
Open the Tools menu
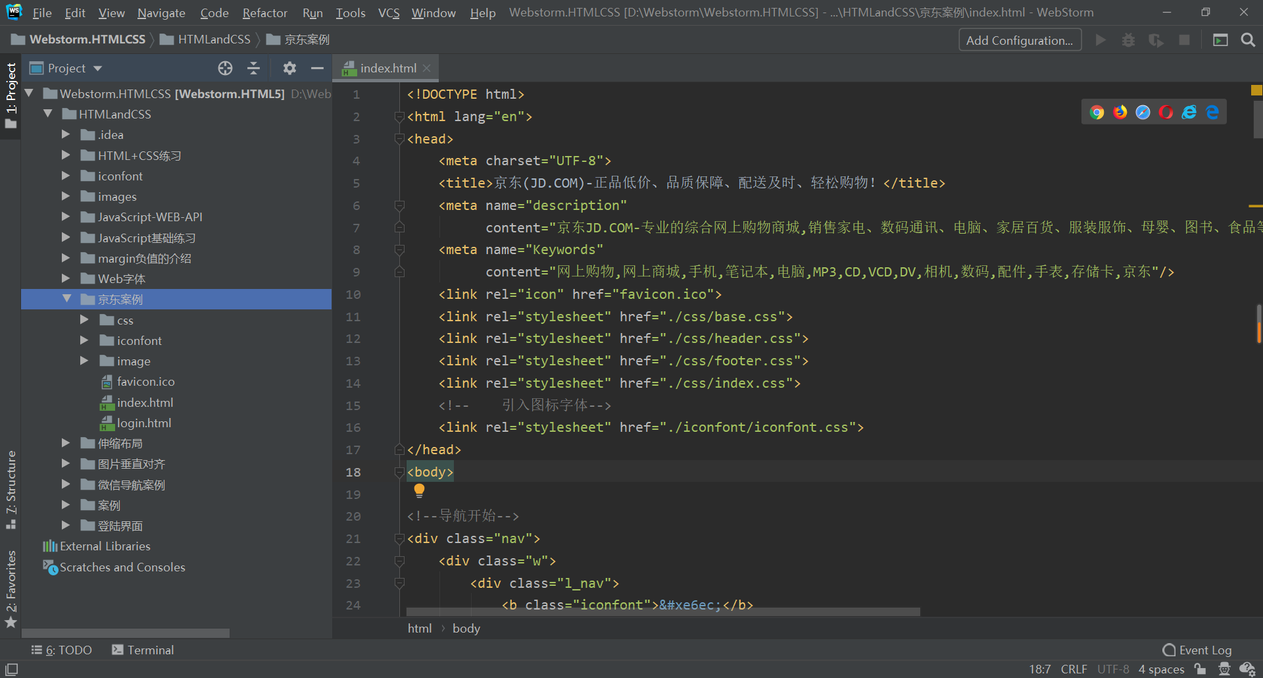point(351,13)
